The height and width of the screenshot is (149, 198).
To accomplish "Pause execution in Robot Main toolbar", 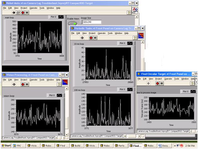I will [x=27, y=13].
